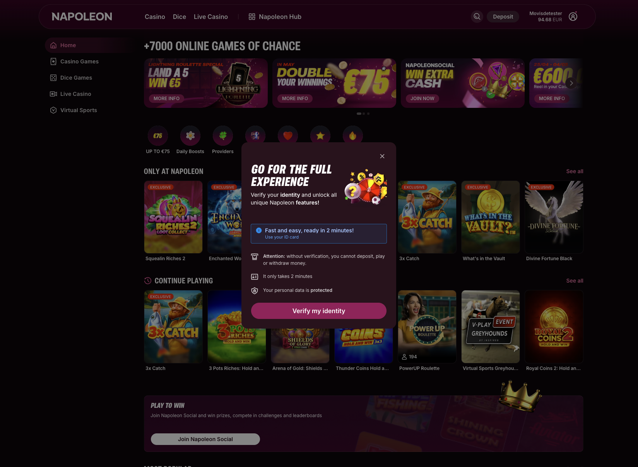Image resolution: width=638 pixels, height=467 pixels.
Task: Go to the Live Casino top tab
Action: [x=211, y=17]
